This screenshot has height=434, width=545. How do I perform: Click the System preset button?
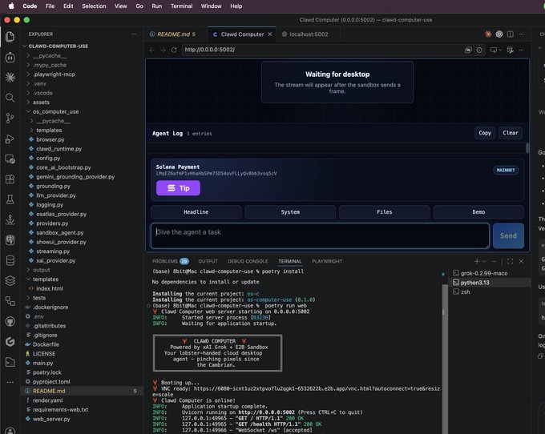click(x=290, y=211)
